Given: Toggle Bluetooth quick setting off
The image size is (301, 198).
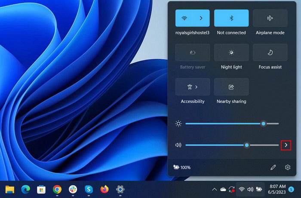Looking at the screenshot, I should coord(231,18).
